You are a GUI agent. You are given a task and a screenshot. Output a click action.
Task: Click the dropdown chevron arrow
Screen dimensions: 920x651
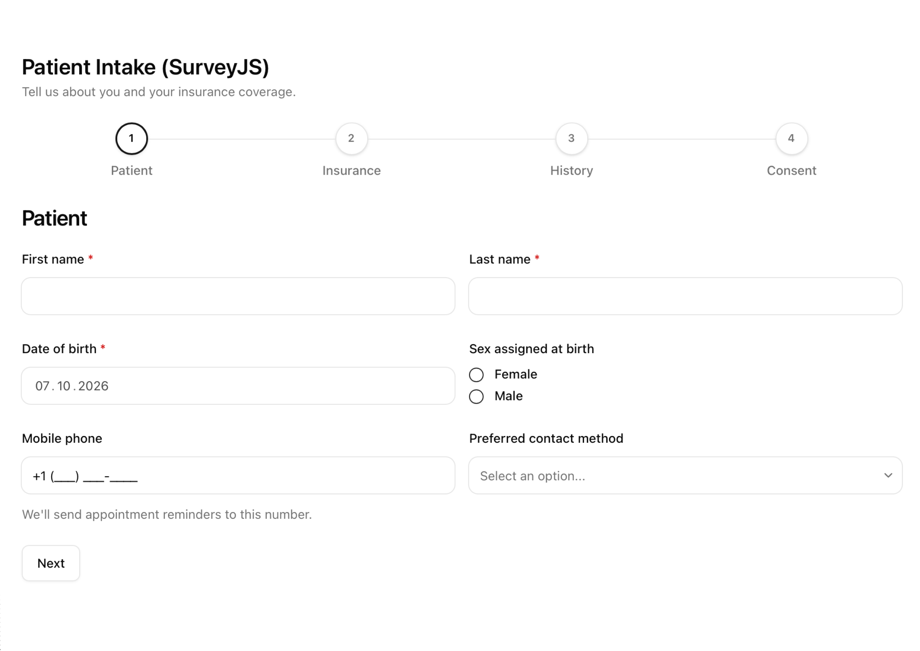[888, 476]
